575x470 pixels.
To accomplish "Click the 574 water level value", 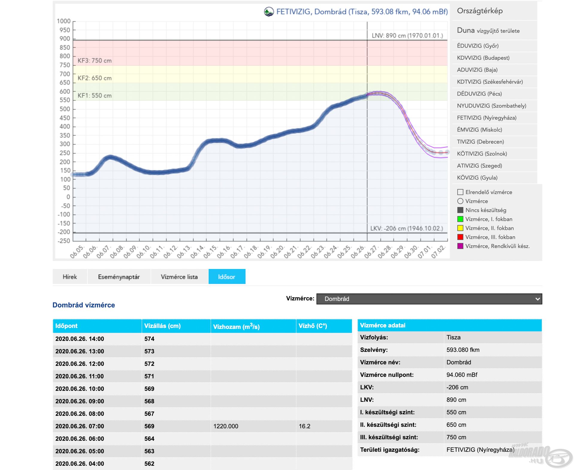I will click(149, 339).
